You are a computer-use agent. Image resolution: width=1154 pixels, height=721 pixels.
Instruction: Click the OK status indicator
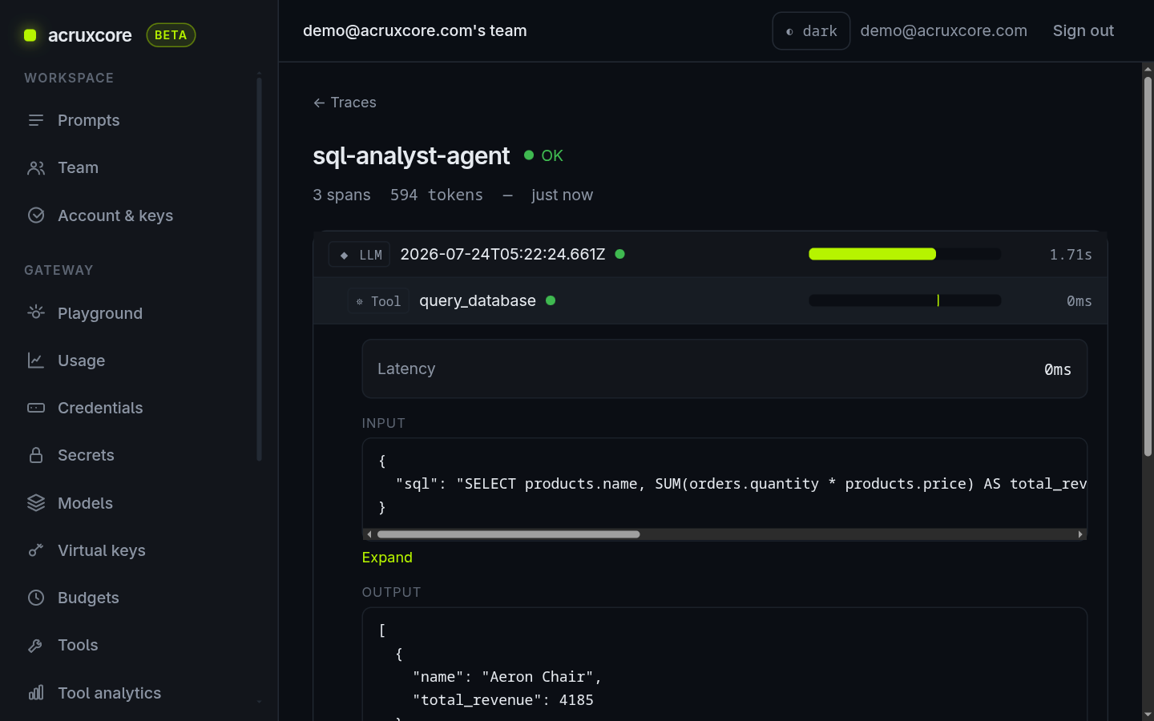click(x=543, y=155)
